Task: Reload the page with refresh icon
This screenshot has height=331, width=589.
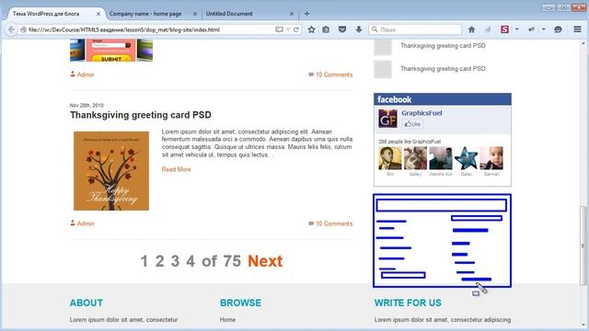Action: pos(296,29)
